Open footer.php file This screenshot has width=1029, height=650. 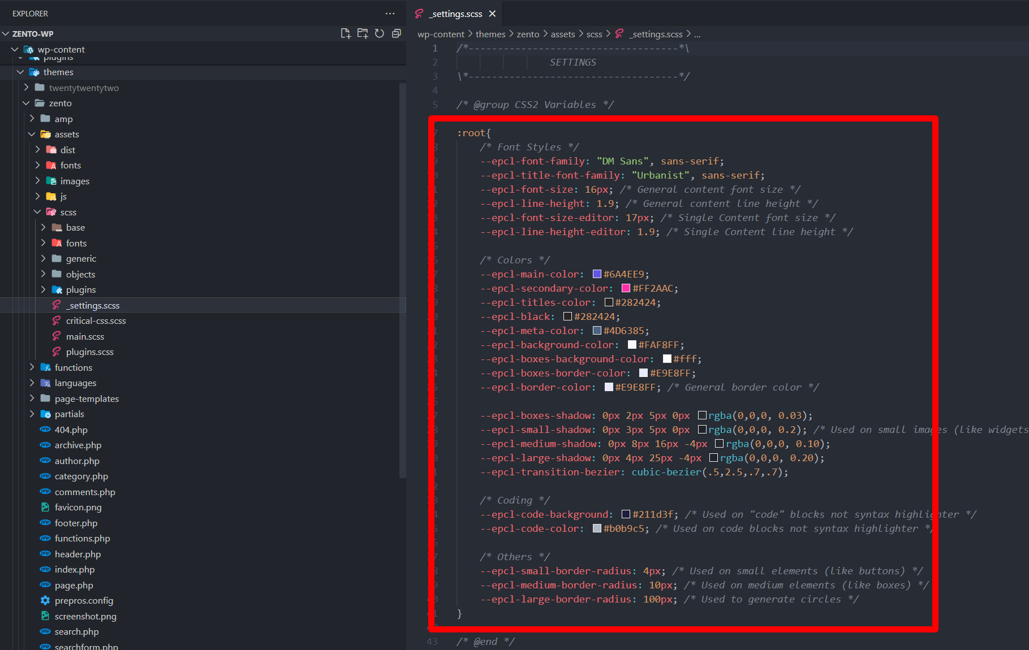point(76,523)
